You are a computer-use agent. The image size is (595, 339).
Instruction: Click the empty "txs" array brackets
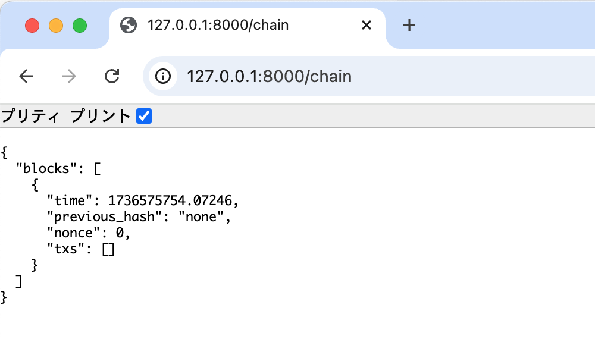(x=108, y=249)
